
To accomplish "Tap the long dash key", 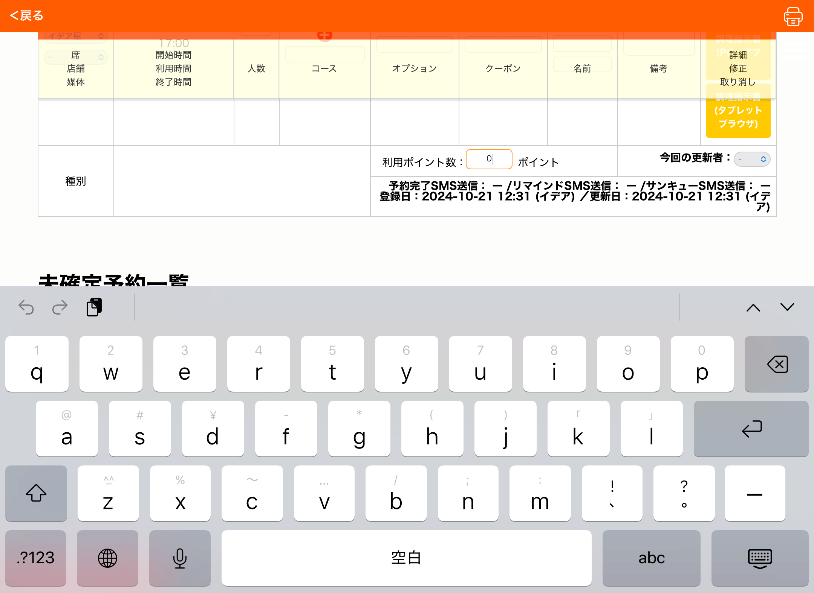I will (755, 493).
